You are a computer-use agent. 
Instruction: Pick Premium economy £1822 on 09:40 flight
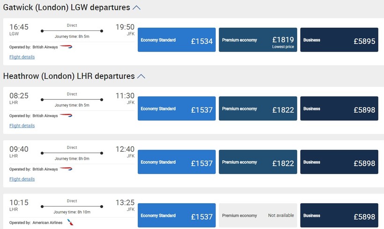pyautogui.click(x=258, y=162)
